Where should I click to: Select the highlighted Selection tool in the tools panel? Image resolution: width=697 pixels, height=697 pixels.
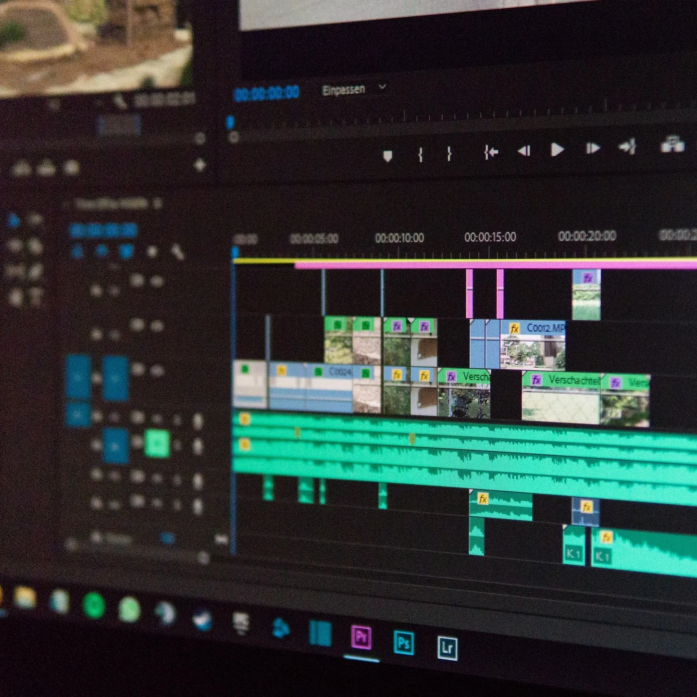[x=13, y=221]
